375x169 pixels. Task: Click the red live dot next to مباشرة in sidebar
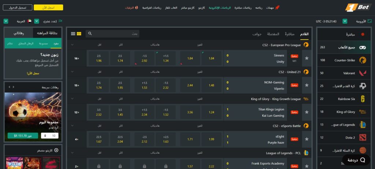pyautogui.click(x=363, y=34)
